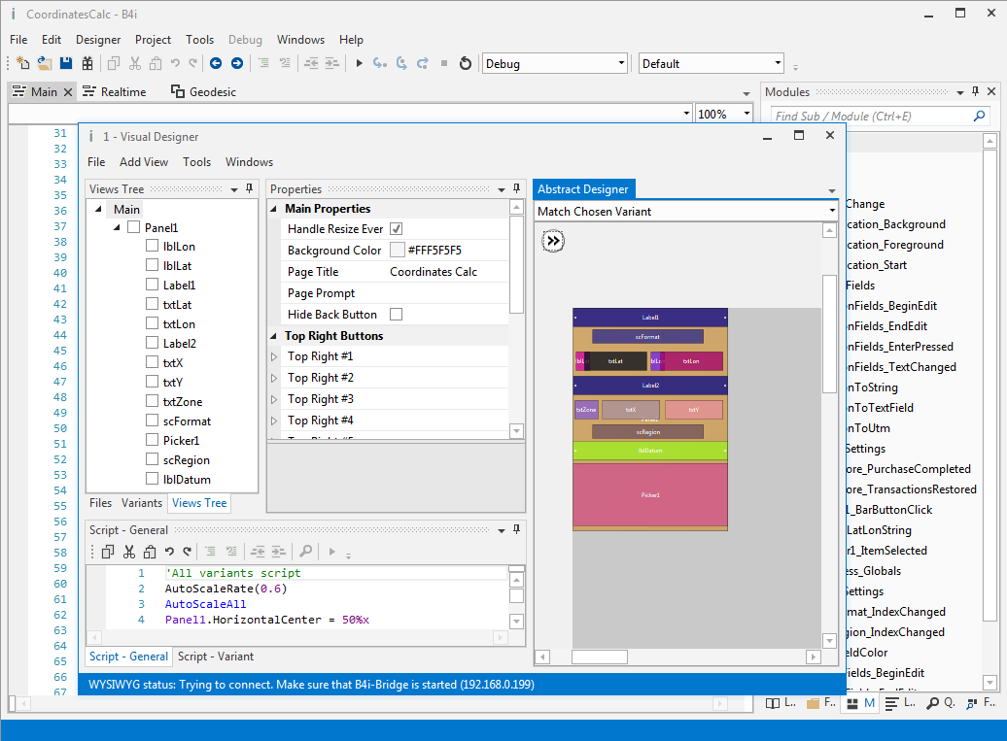Click the Restart circular arrow icon
This screenshot has height=741, width=1007.
(465, 63)
